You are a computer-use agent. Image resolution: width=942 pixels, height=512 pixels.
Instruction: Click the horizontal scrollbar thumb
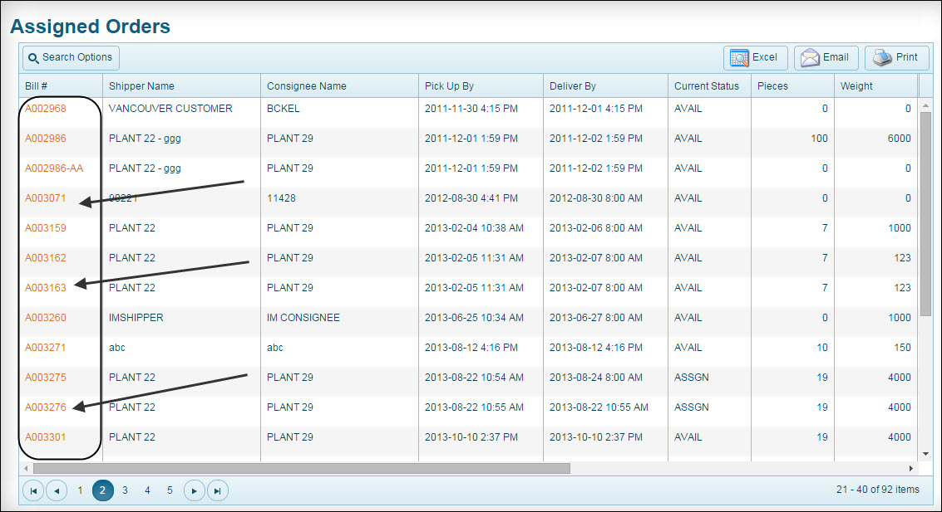[302, 468]
